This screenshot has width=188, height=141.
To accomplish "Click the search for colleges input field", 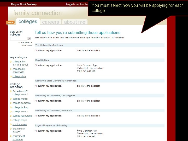I will (19, 39).
